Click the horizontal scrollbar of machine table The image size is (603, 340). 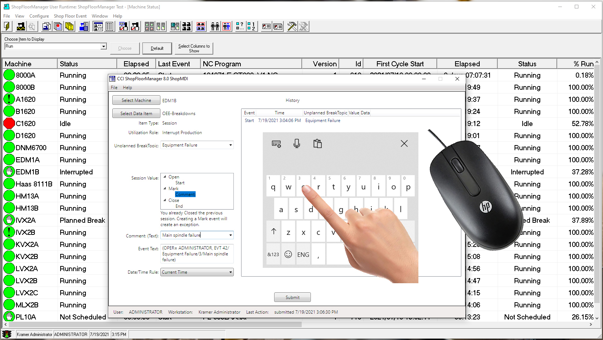pos(155,325)
